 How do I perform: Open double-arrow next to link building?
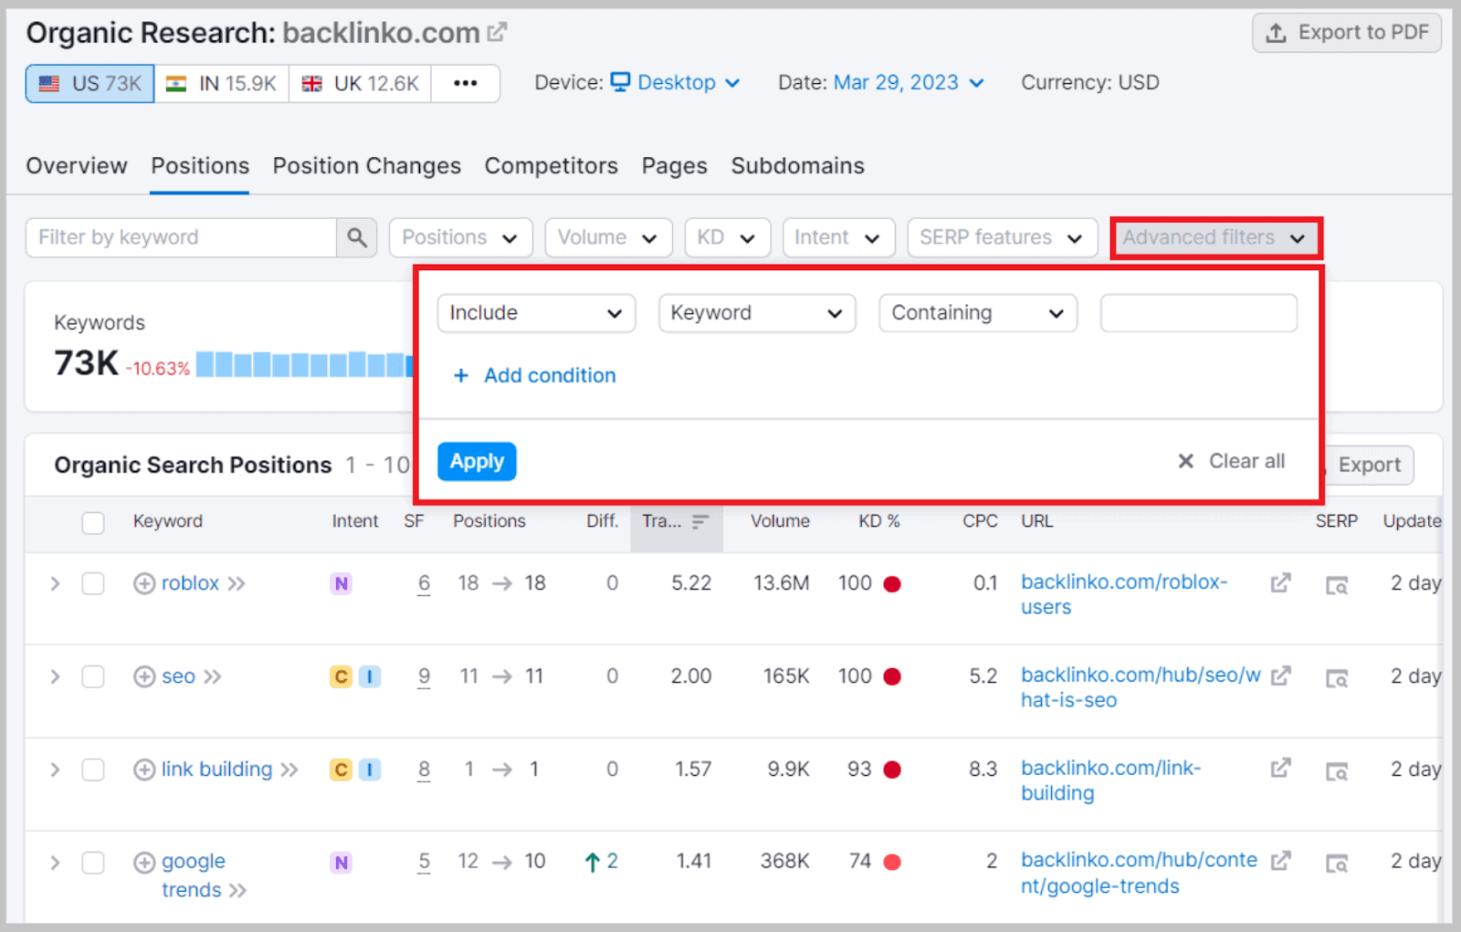(x=289, y=770)
